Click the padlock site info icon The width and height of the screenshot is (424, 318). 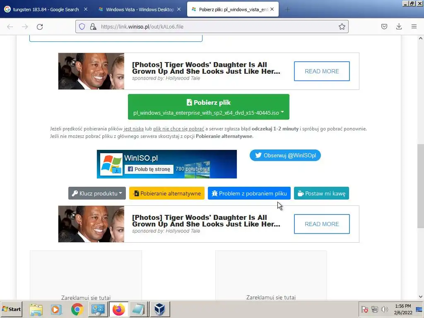pyautogui.click(x=93, y=26)
